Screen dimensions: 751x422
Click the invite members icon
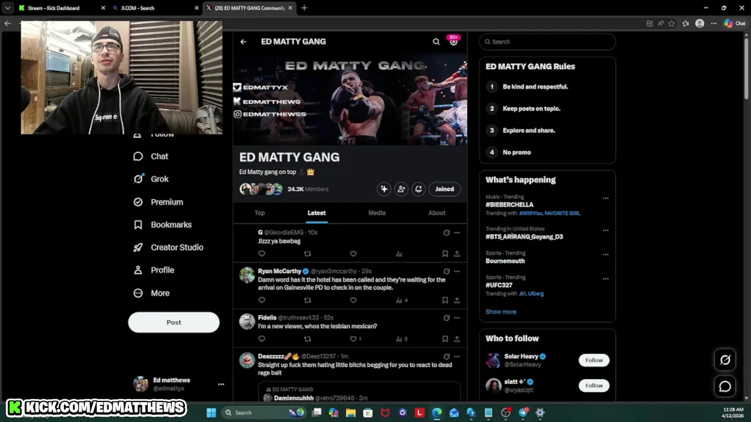[x=401, y=189]
